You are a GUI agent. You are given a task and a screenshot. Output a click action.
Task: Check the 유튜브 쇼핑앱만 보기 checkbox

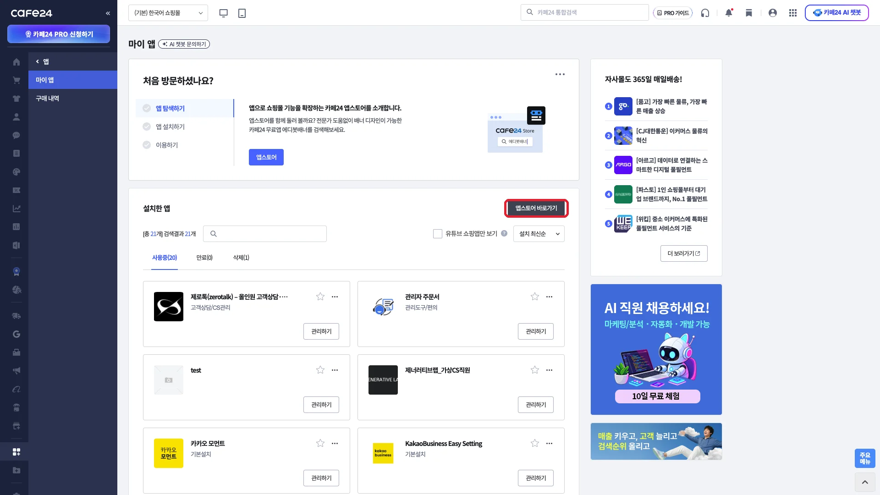[438, 234]
